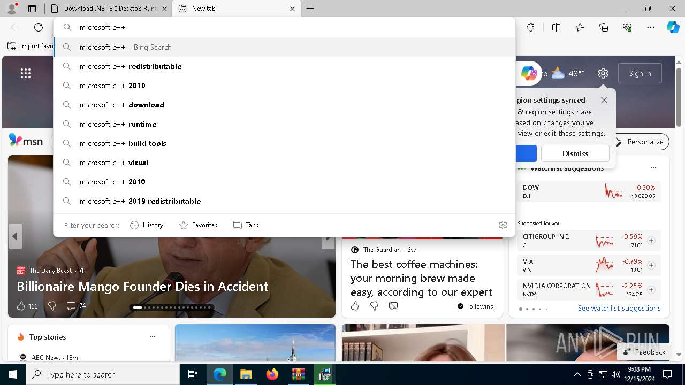Choose microsoft c++ download suggestion
The height and width of the screenshot is (385, 685).
point(284,105)
